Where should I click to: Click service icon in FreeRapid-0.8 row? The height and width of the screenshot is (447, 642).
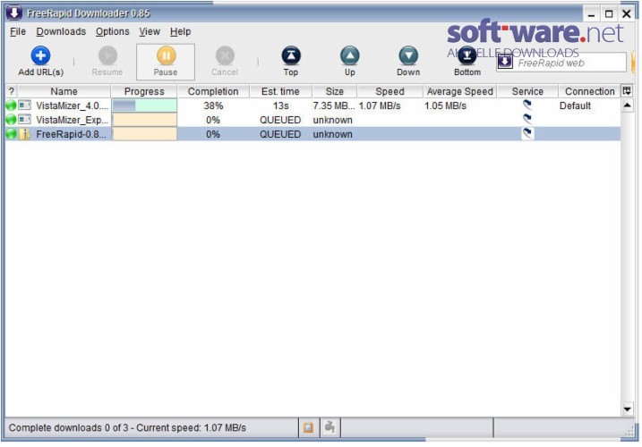pyautogui.click(x=527, y=134)
